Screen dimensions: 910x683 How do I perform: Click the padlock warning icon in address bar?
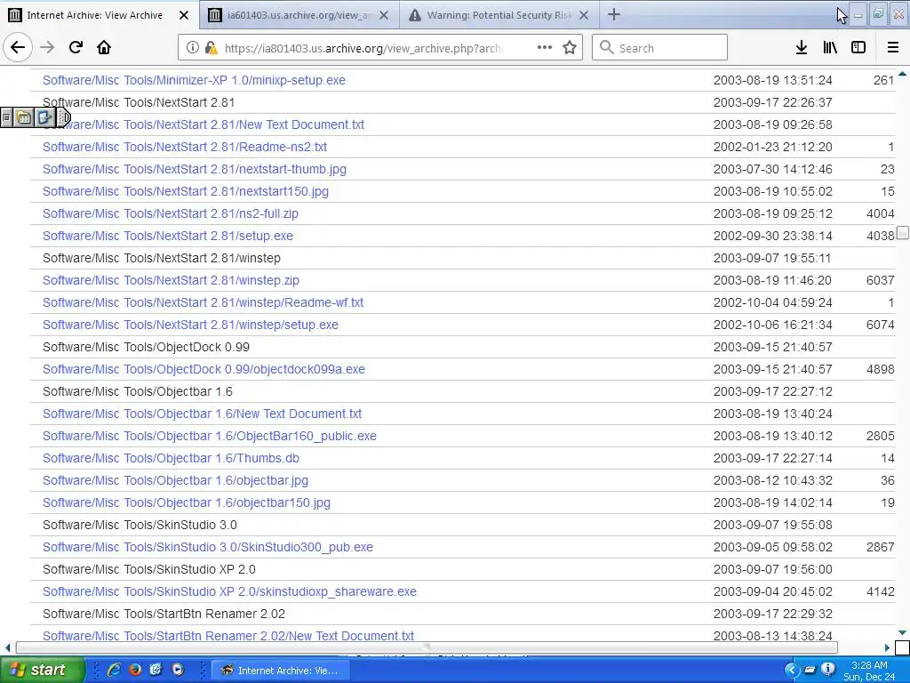(212, 48)
